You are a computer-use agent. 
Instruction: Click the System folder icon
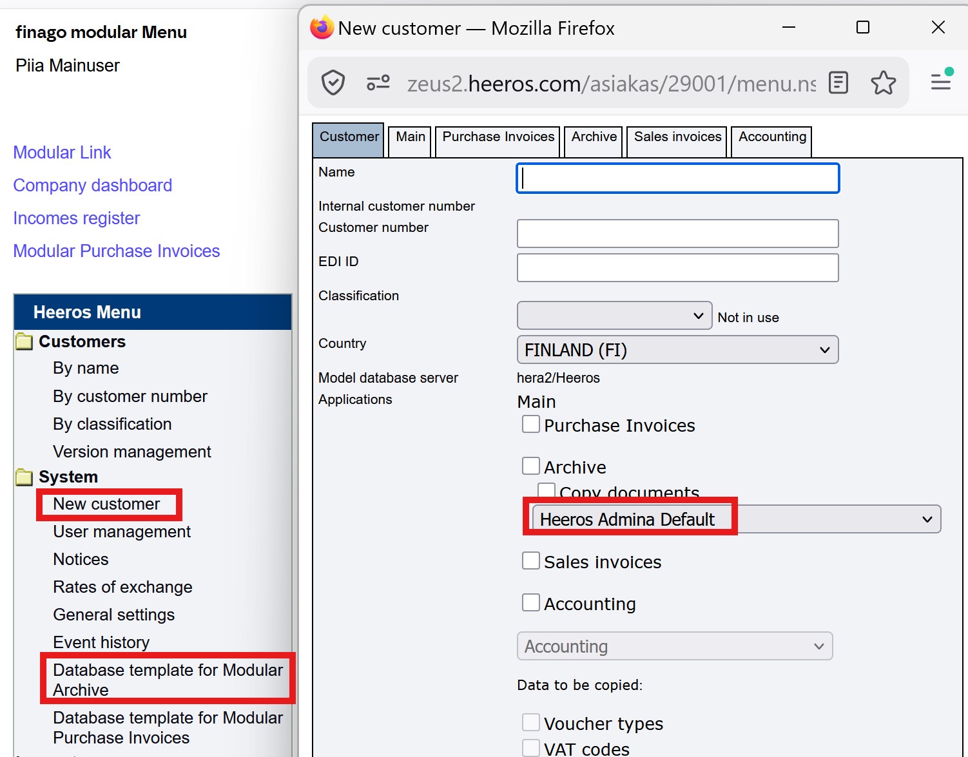pos(24,477)
